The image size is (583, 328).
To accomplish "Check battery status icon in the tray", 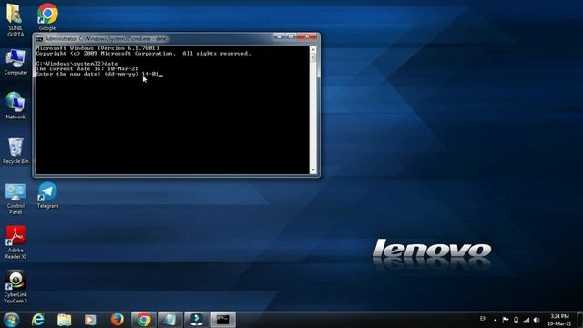I will tap(517, 320).
